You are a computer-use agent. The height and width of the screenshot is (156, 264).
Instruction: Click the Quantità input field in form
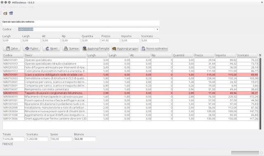coord(91,40)
